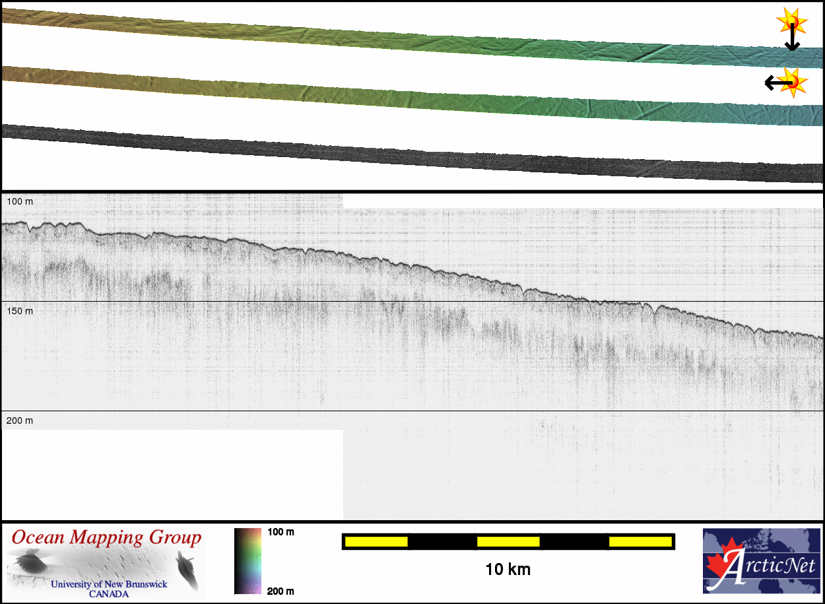Click the 100 m color legend label
Image resolution: width=825 pixels, height=604 pixels.
[280, 532]
